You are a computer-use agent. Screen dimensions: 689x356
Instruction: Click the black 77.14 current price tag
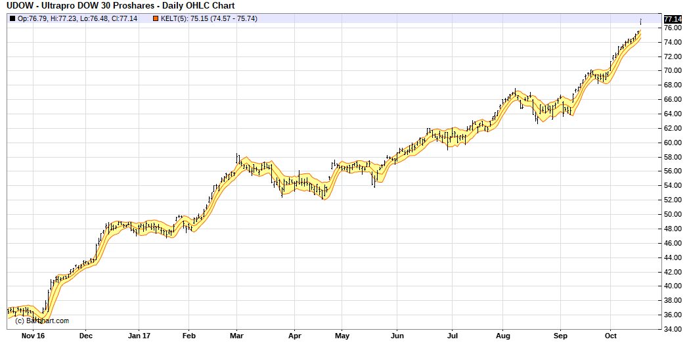click(x=673, y=19)
